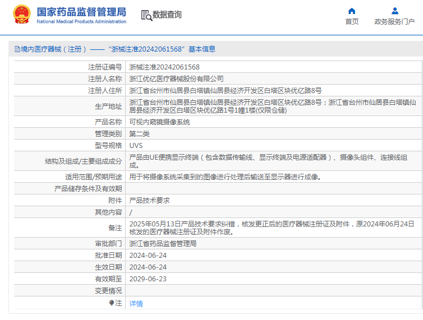This screenshot has height=320, width=423.
Task: Click the 适用范围 intended use text
Action: pyautogui.click(x=226, y=177)
